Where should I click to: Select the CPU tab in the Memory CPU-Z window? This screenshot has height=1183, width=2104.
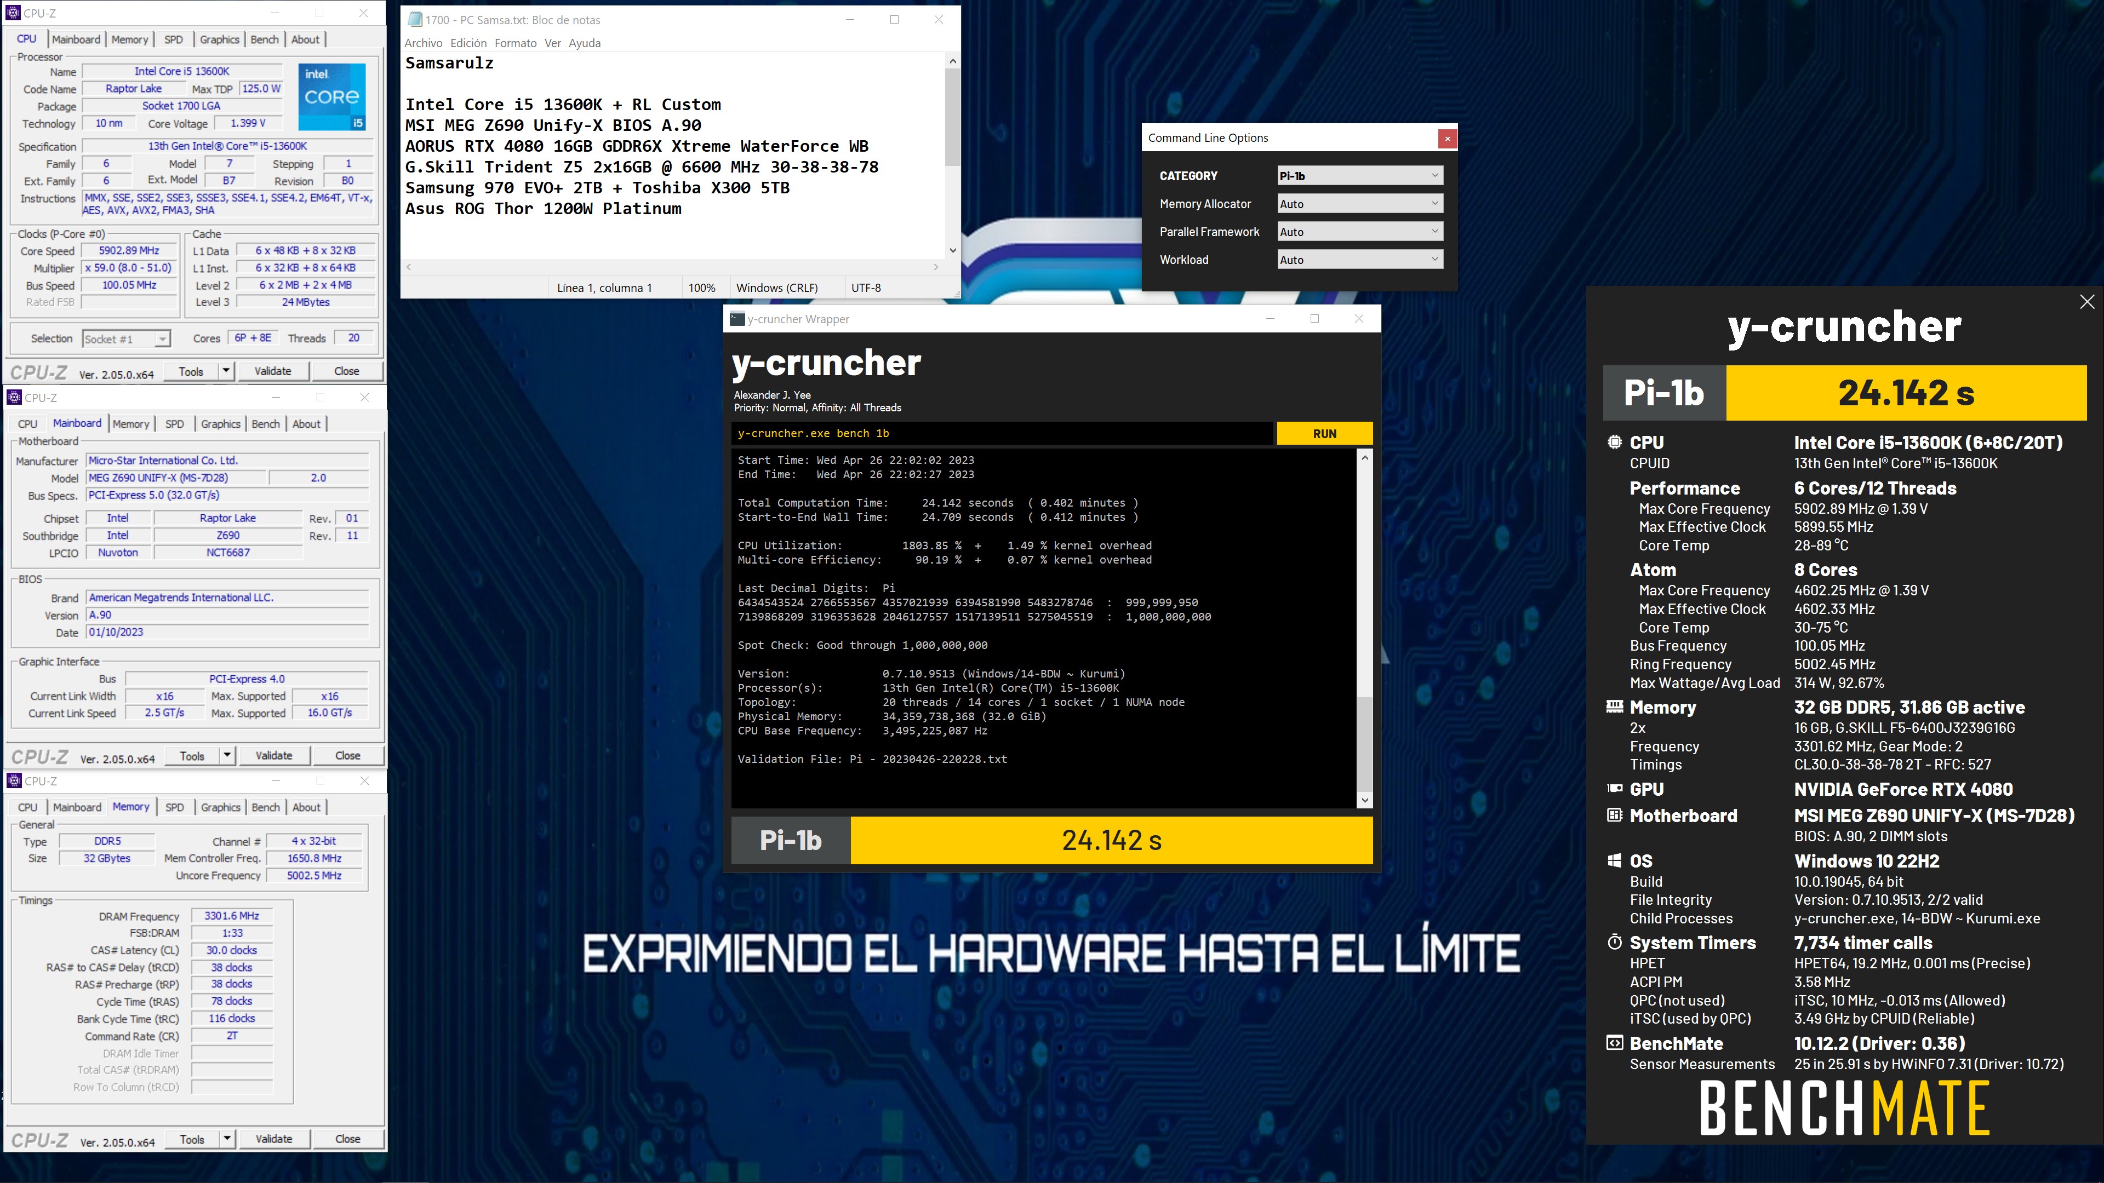(28, 807)
